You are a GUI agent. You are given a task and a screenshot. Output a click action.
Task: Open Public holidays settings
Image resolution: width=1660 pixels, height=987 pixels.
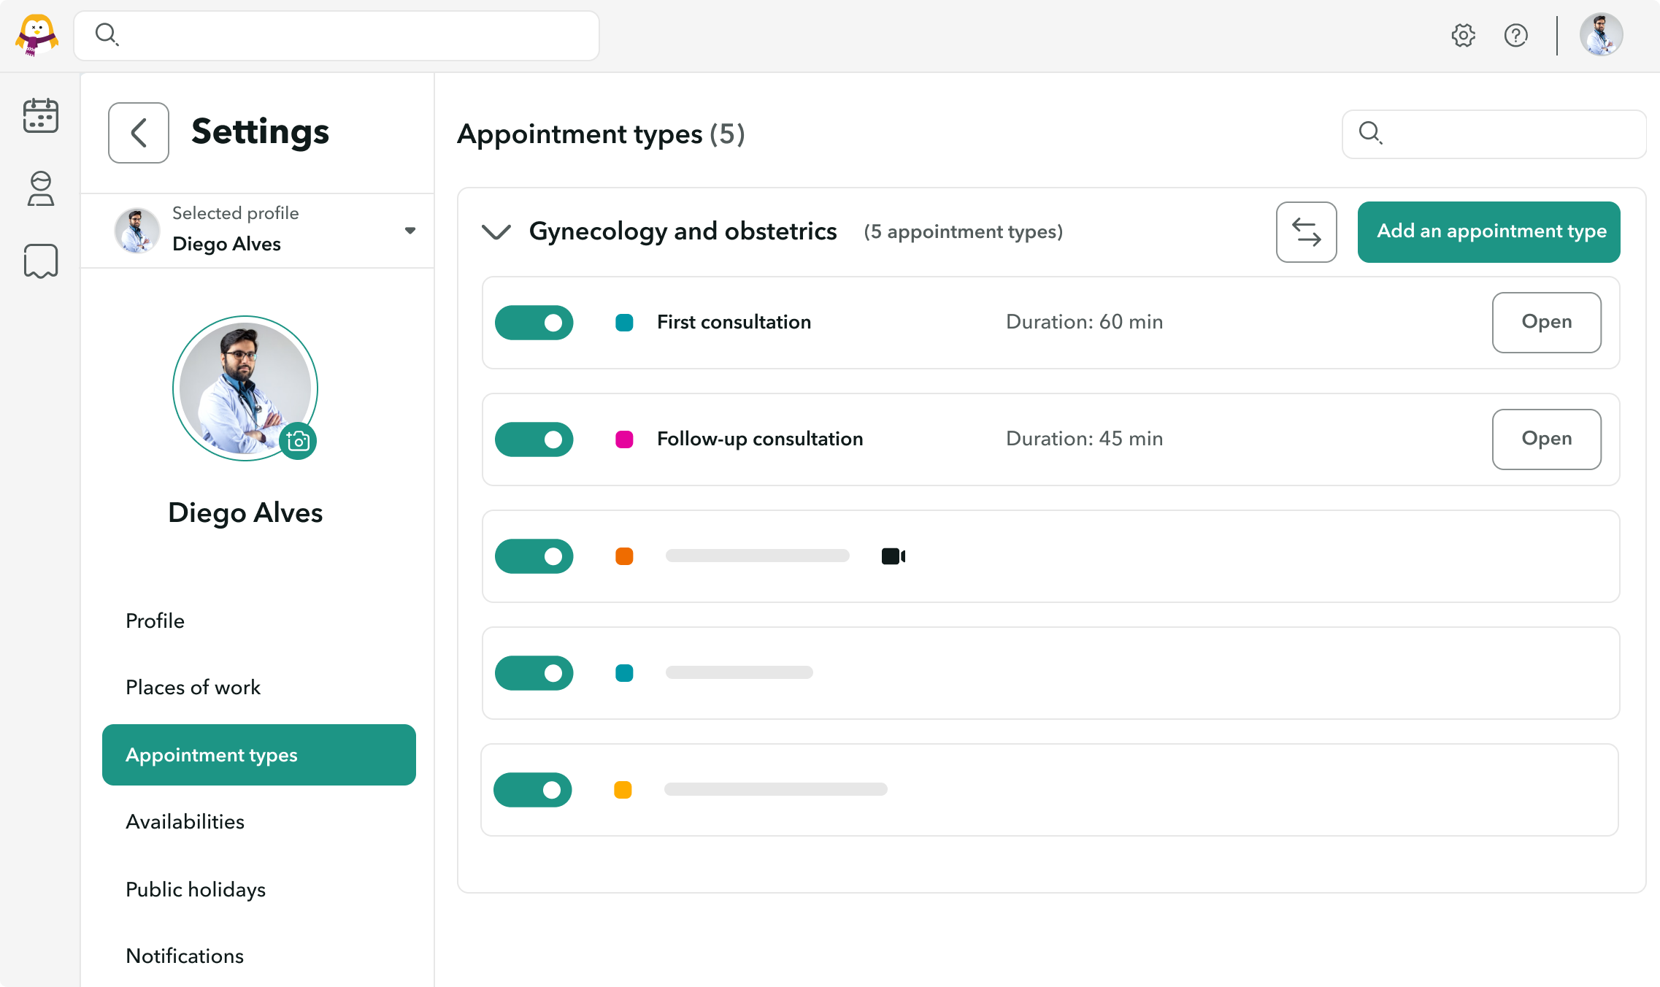[196, 890]
